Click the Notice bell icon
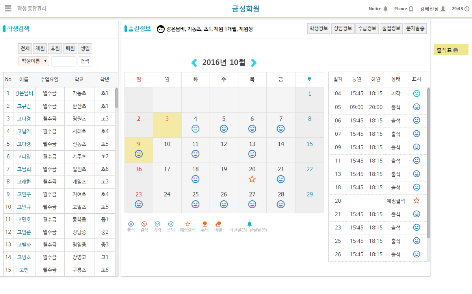This screenshot has width=472, height=294. coord(386,9)
